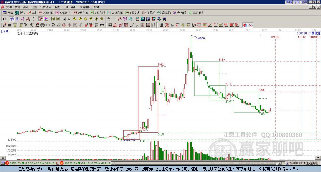Select the red pencil drawing tool
Image resolution: width=321 pixels, height=172 pixels.
(x=4, y=25)
